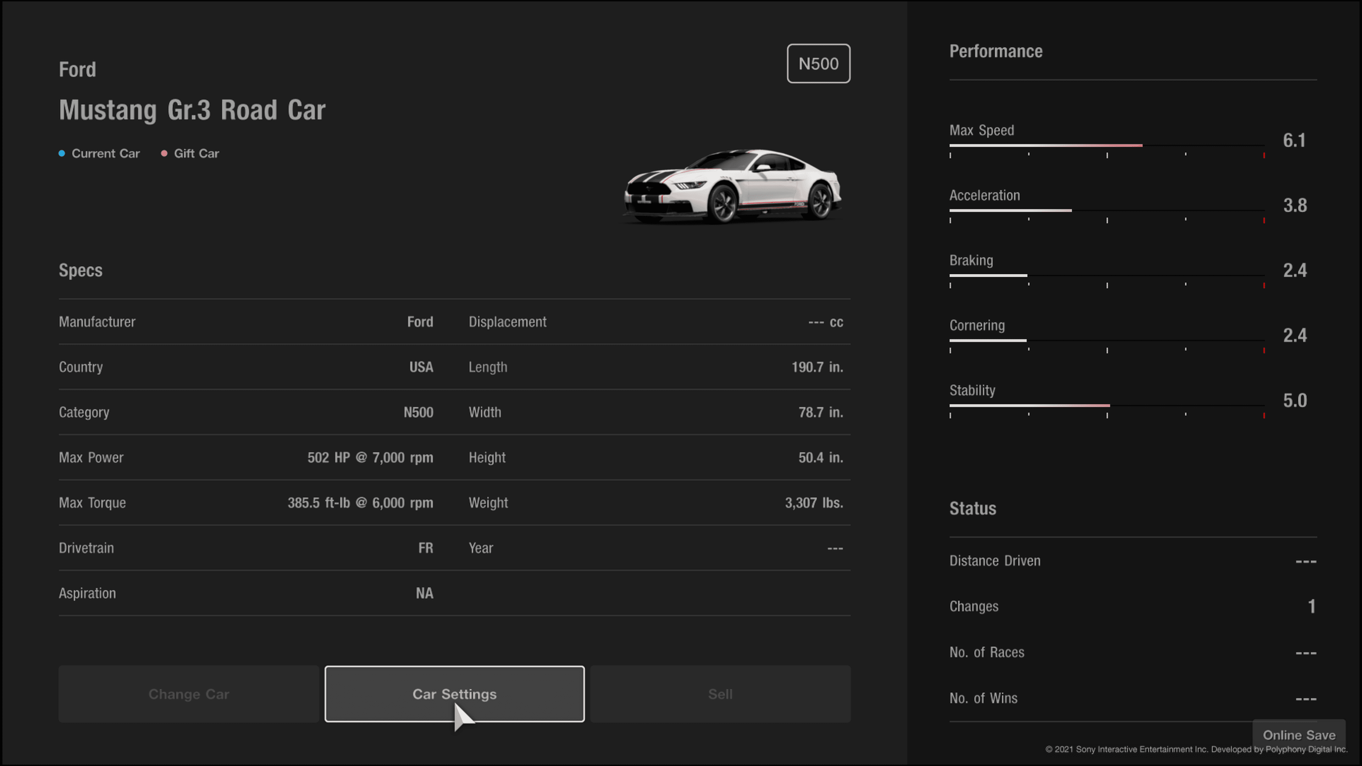Click the Stability value 5.0

coord(1295,401)
